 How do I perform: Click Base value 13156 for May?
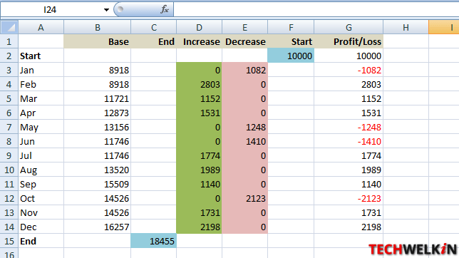[116, 128]
